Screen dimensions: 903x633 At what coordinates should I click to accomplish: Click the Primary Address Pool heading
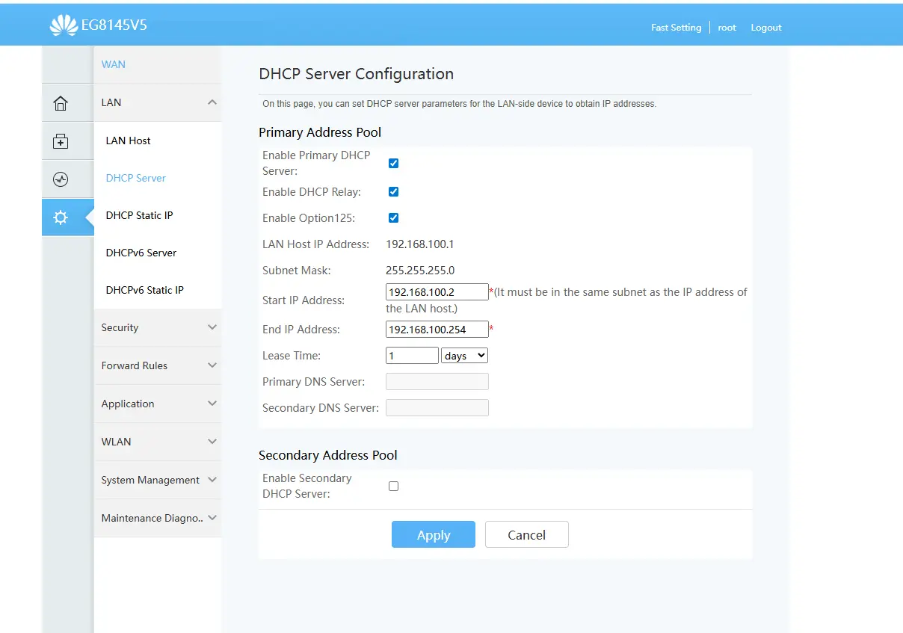320,132
